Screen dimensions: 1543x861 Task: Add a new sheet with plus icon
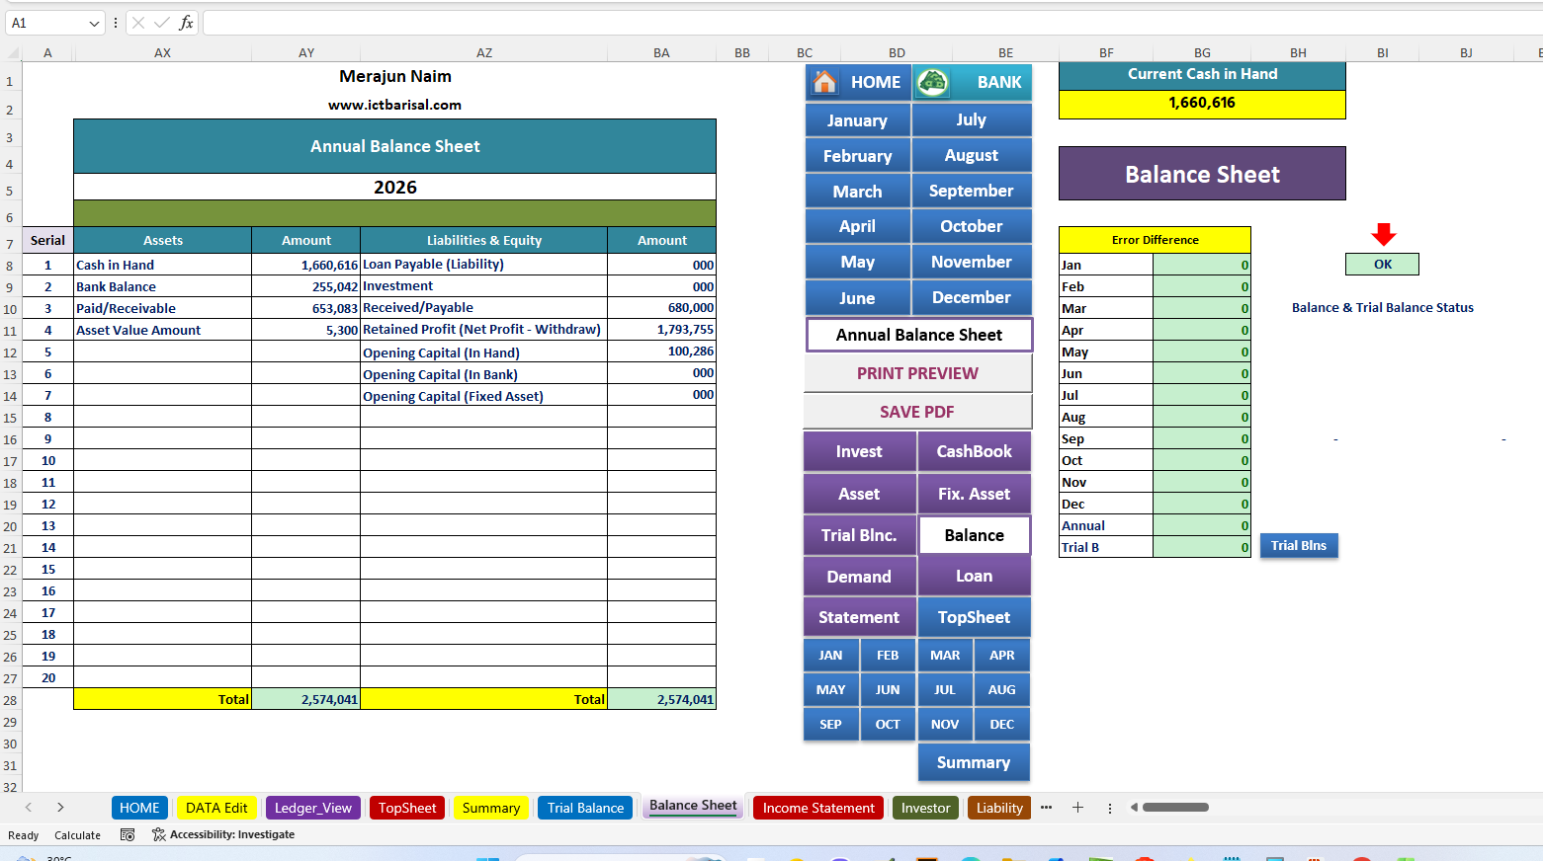pyautogui.click(x=1078, y=808)
